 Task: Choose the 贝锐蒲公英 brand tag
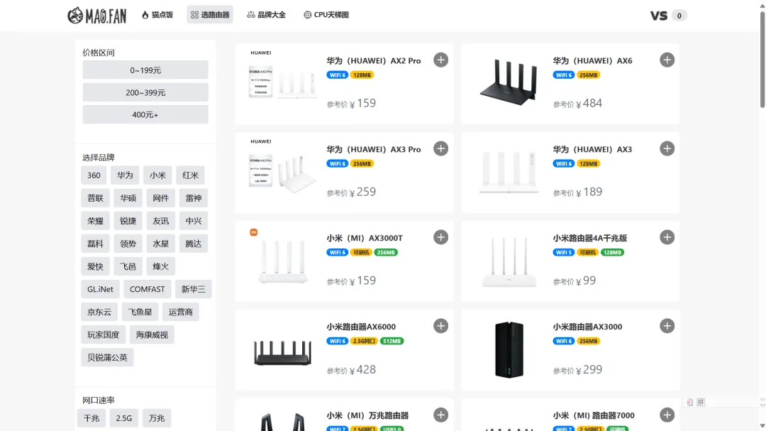(x=107, y=357)
